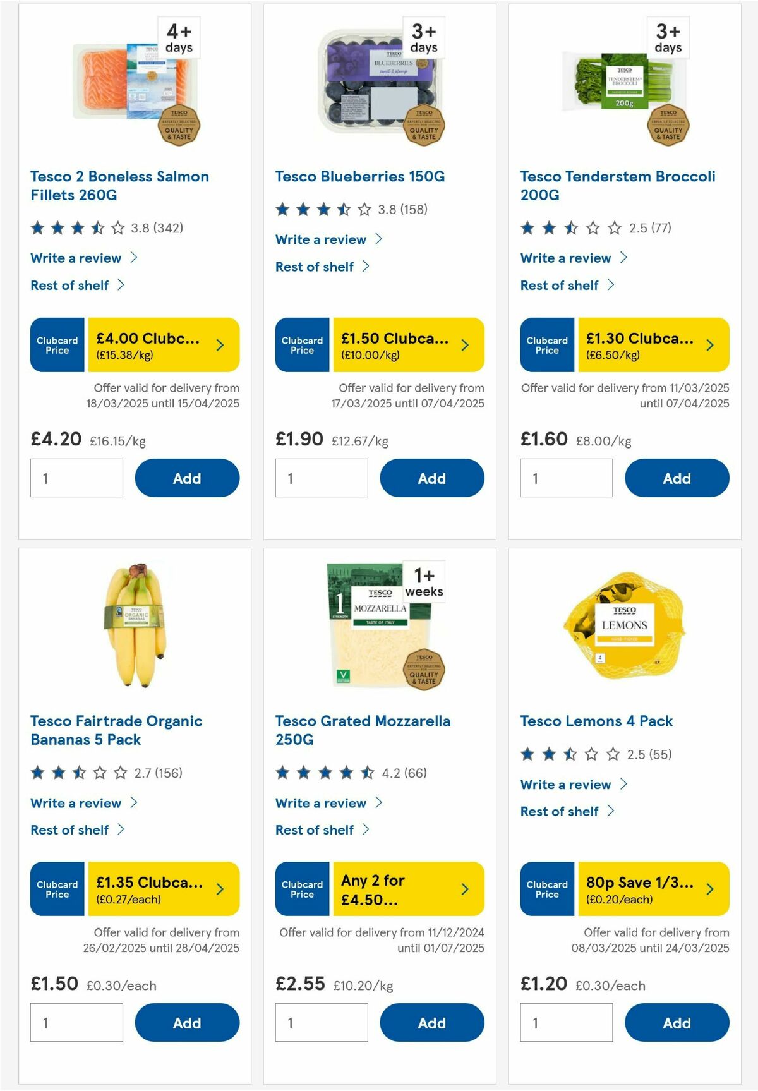Select the Clubcard Price icon for Tenderstem broccoli
The image size is (758, 1091).
point(546,345)
